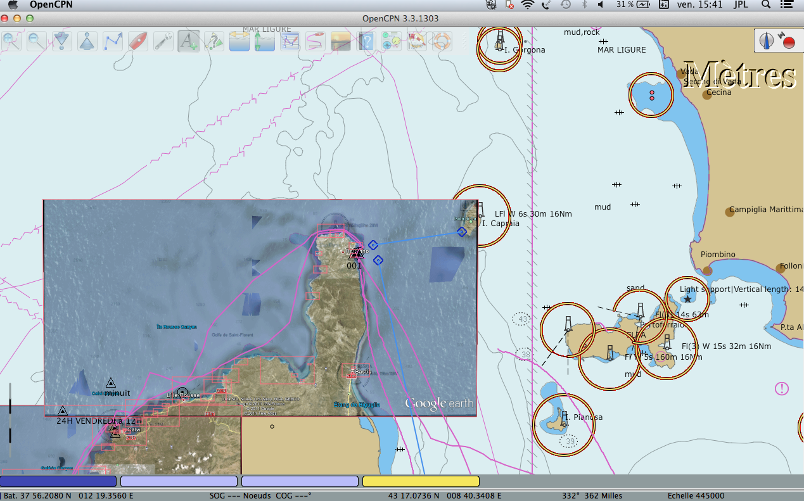
Task: Open the battery 31% status menu
Action: 634,4
